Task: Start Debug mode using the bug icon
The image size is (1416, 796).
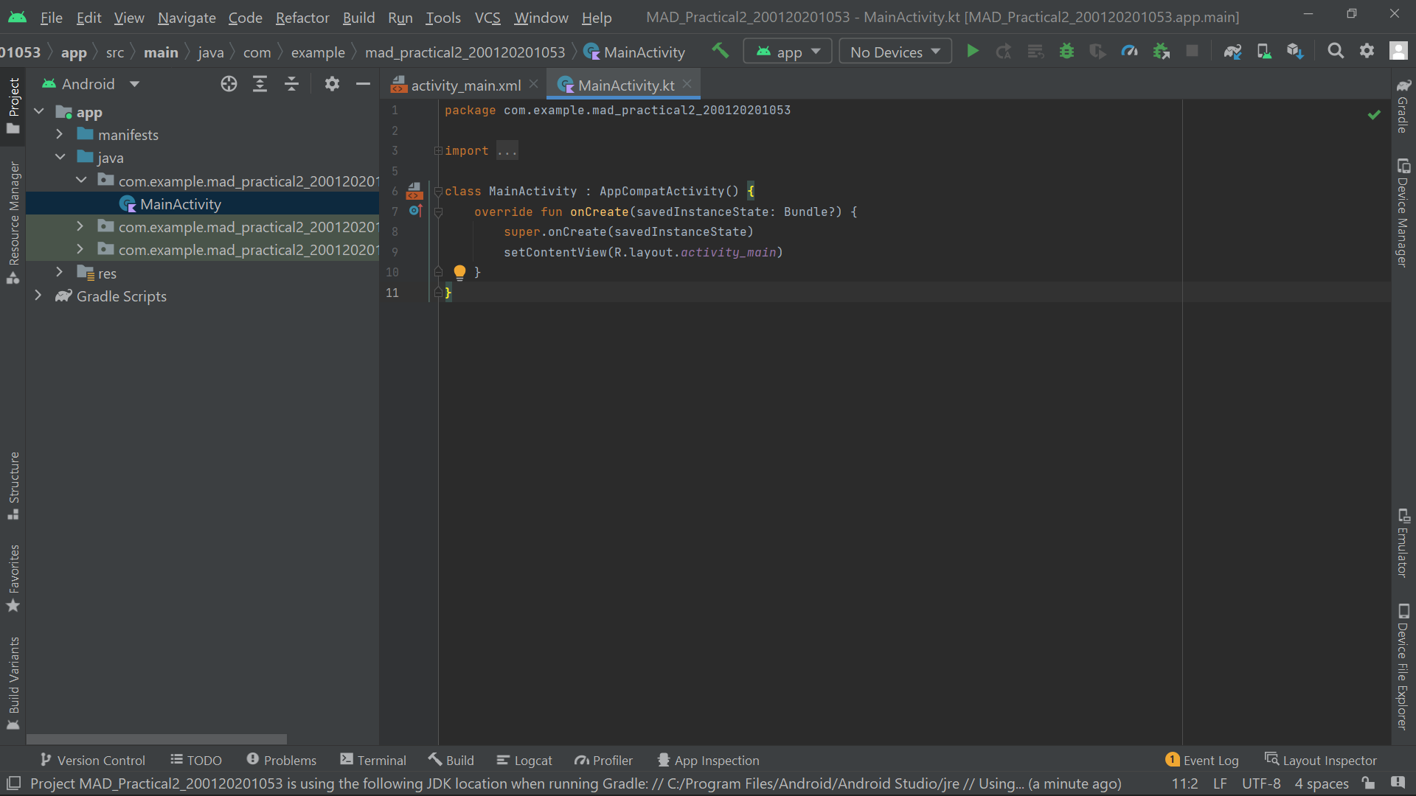Action: click(x=1067, y=51)
